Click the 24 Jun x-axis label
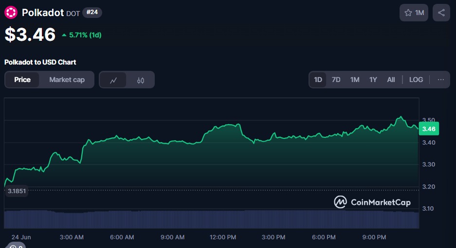This screenshot has height=248, width=456. (21, 237)
